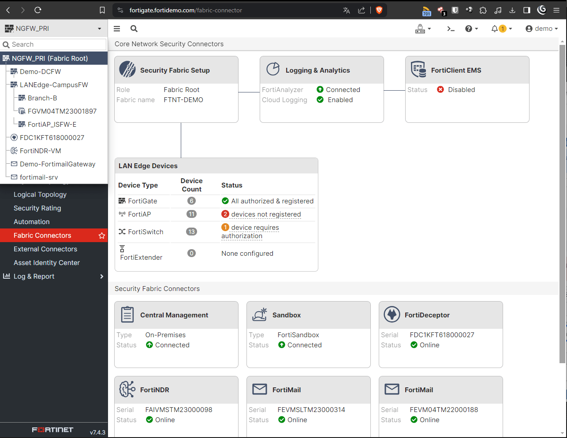This screenshot has width=567, height=438.
Task: Open Logical Topology menu item
Action: (x=54, y=195)
